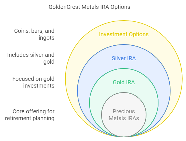Screen dimensions: 186x141
Task: Click the Includes silver and gold text
Action: point(31,58)
